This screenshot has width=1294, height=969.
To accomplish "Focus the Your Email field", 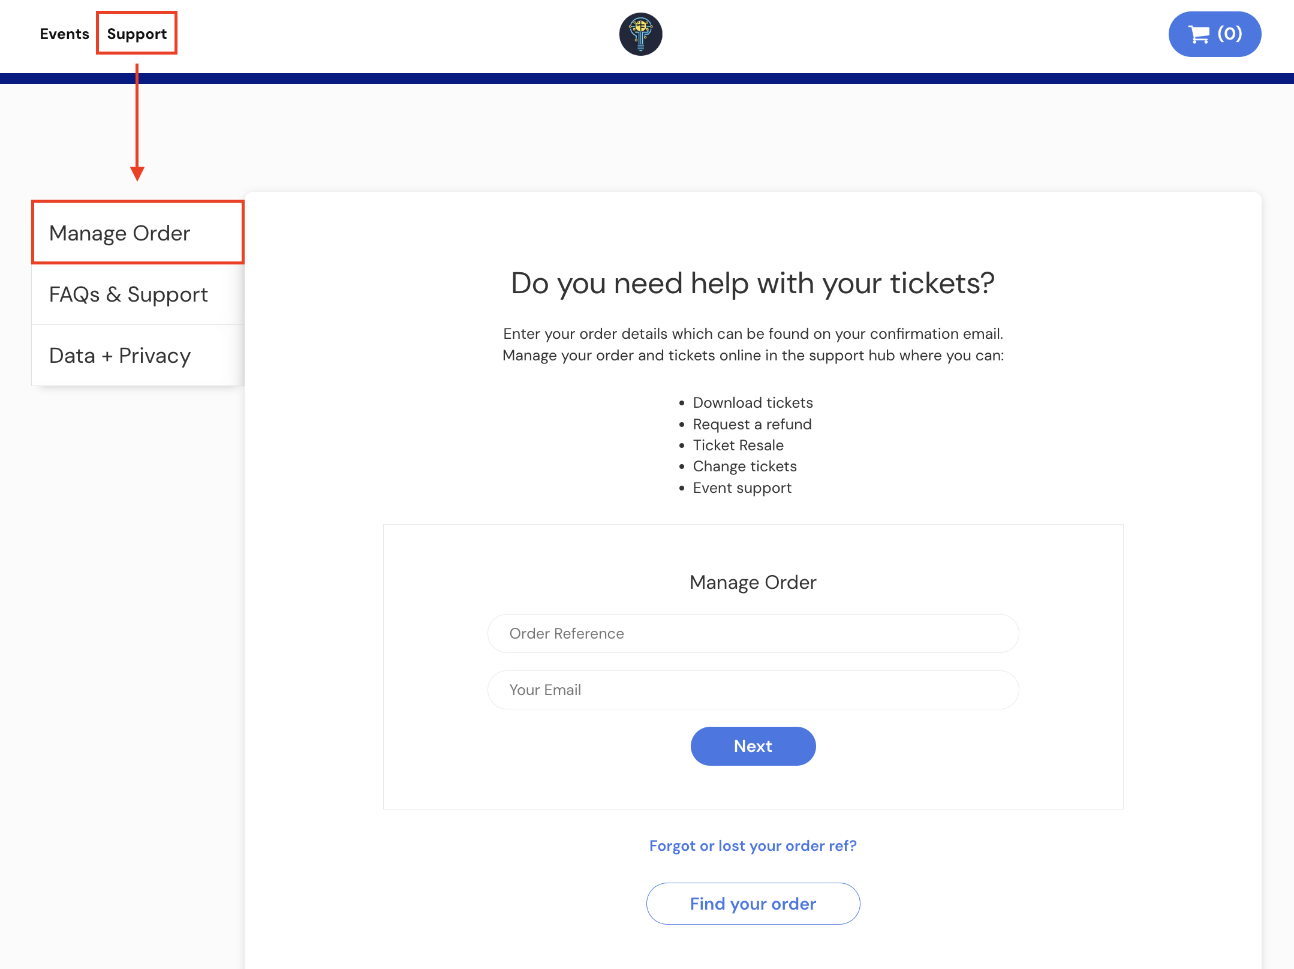I will pos(753,690).
